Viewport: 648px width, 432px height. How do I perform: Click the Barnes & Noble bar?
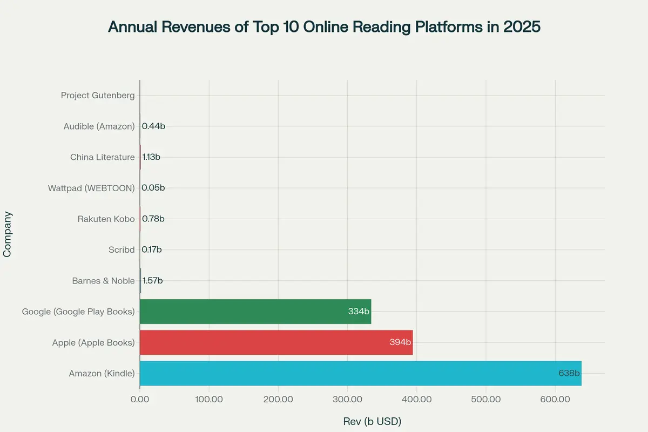[x=141, y=280]
